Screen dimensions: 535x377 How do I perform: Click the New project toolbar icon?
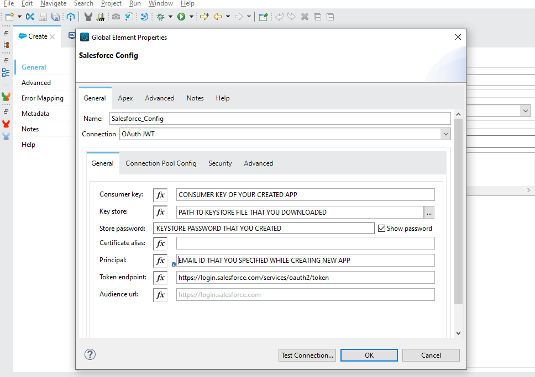tap(9, 17)
